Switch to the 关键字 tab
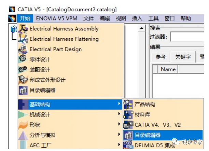This screenshot has height=151, width=209. pyautogui.click(x=183, y=57)
